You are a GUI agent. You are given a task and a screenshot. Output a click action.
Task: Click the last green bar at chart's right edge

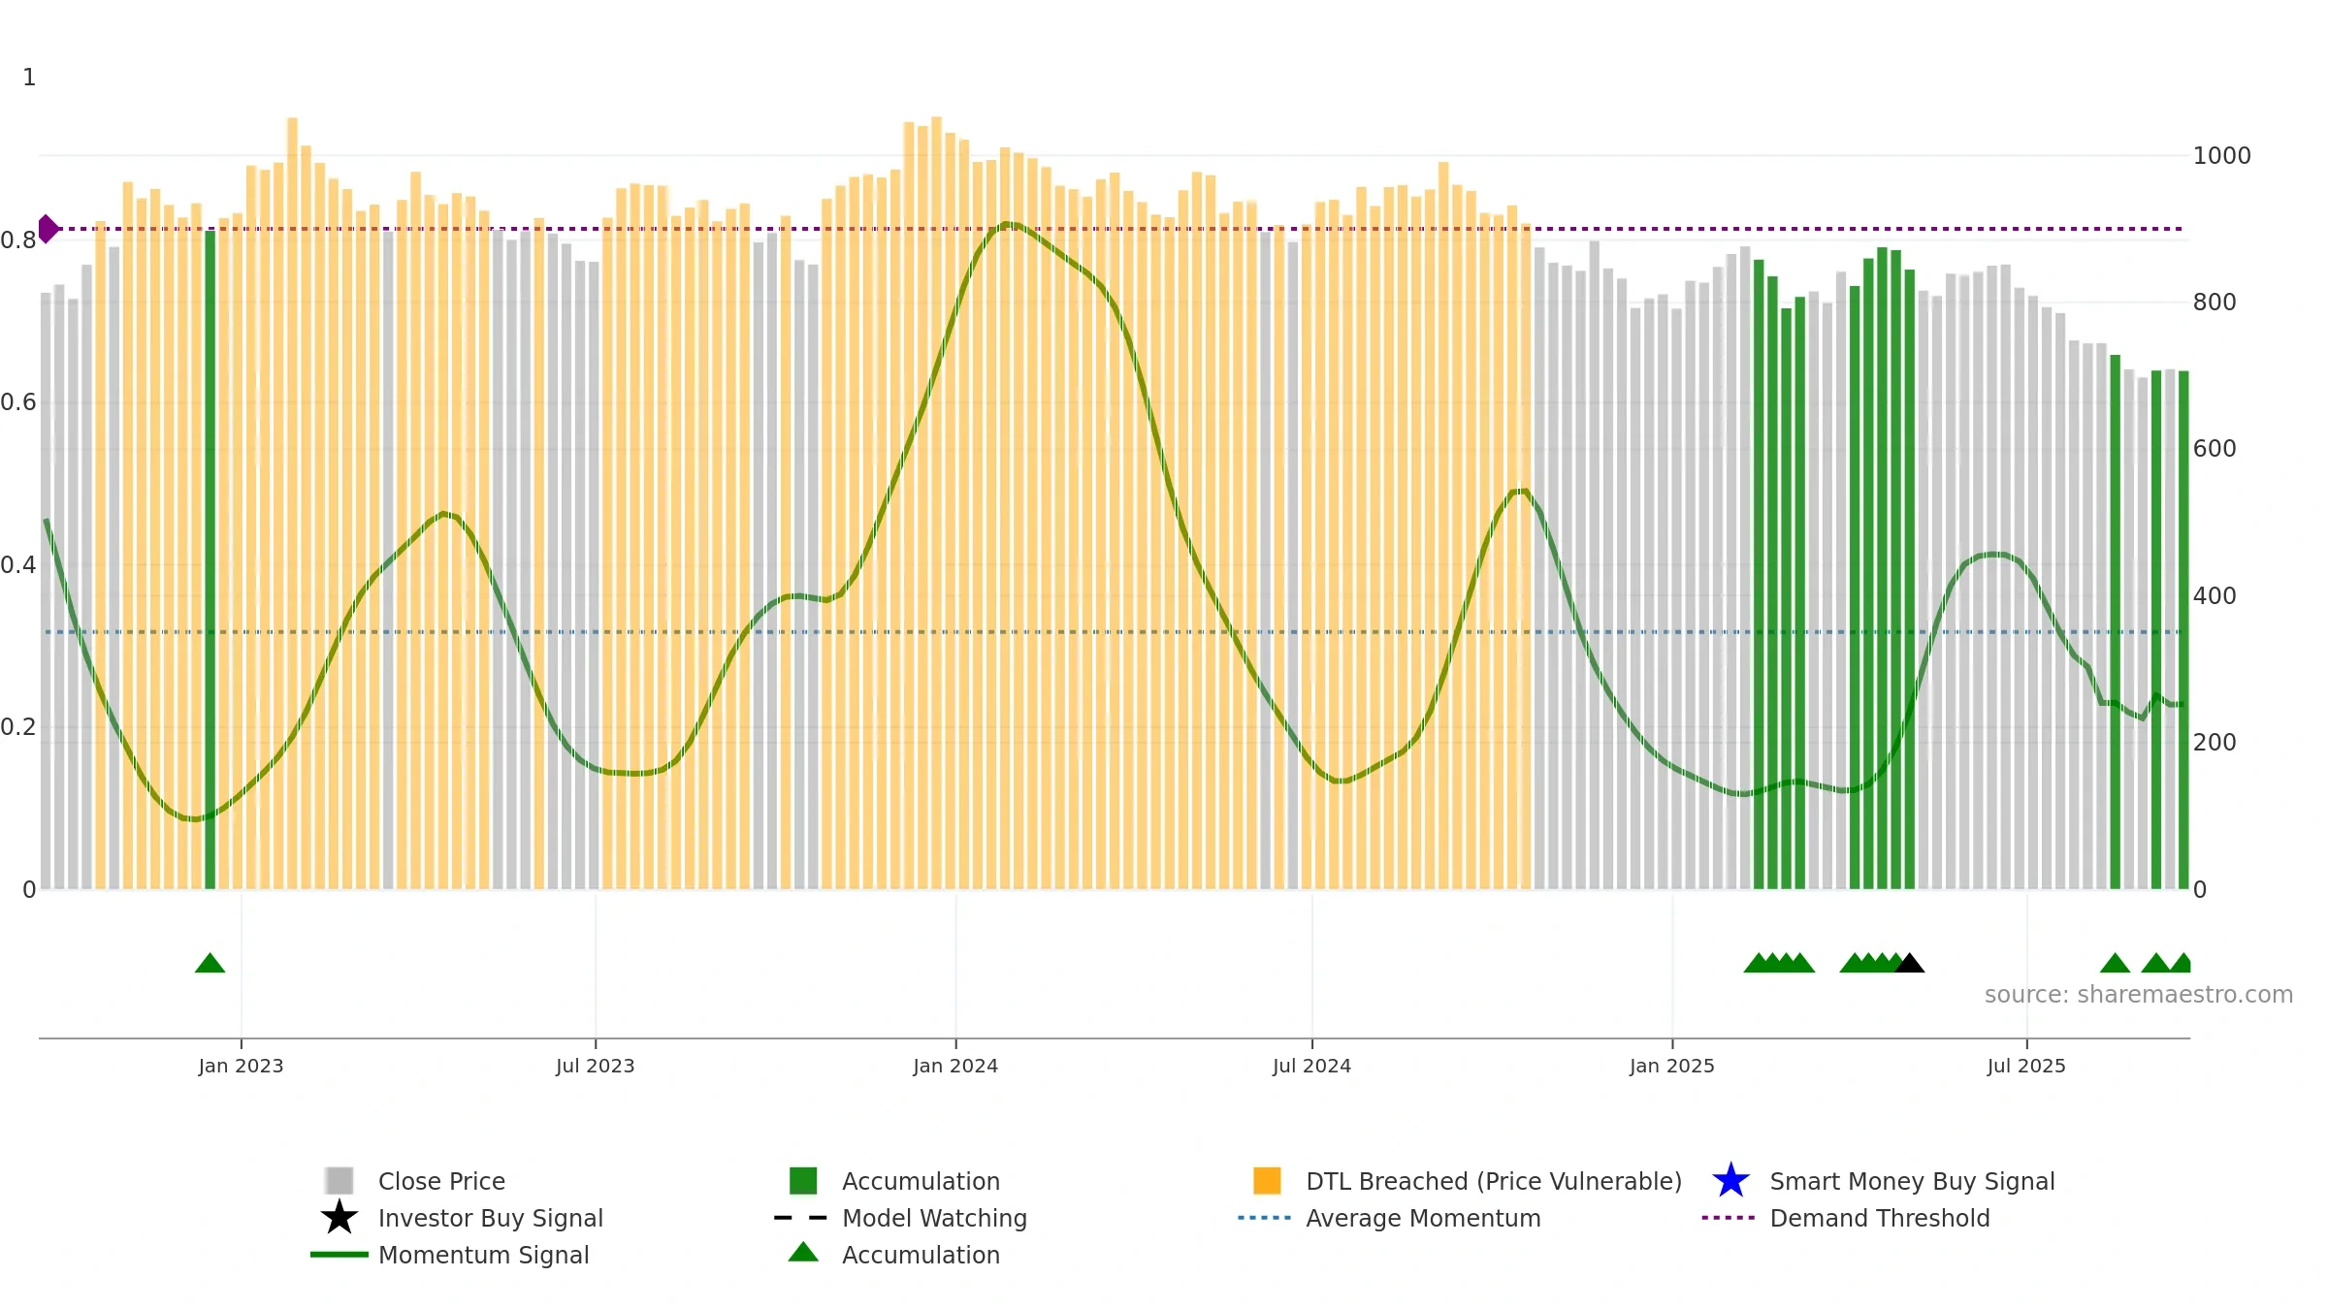2183,630
